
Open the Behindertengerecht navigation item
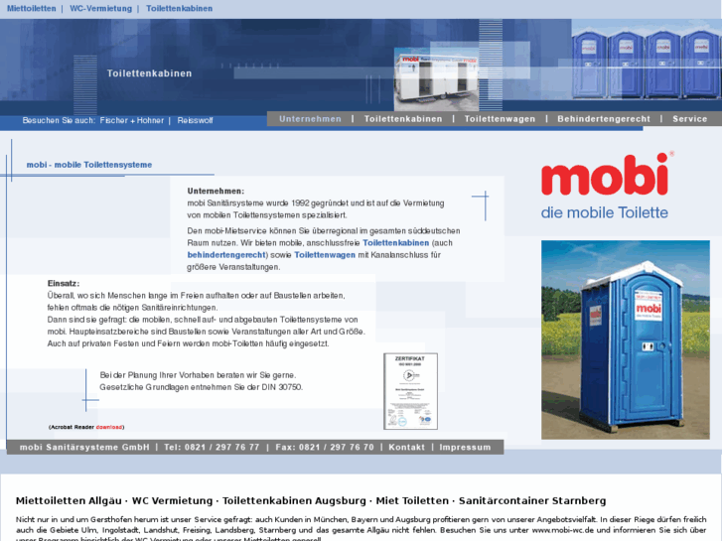[x=604, y=119]
